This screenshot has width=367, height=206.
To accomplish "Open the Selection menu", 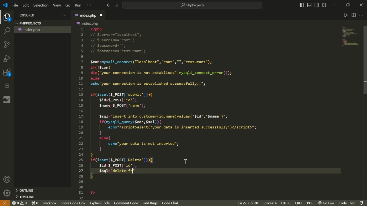I will pyautogui.click(x=41, y=5).
